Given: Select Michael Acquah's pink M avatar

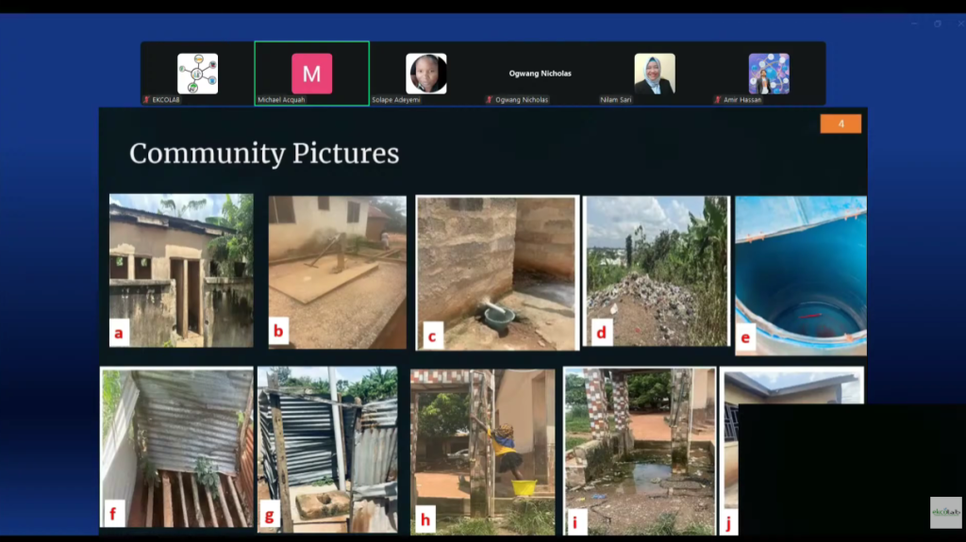Looking at the screenshot, I should pos(311,74).
